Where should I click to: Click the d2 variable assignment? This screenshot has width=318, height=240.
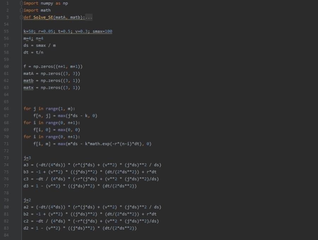click(x=26, y=228)
